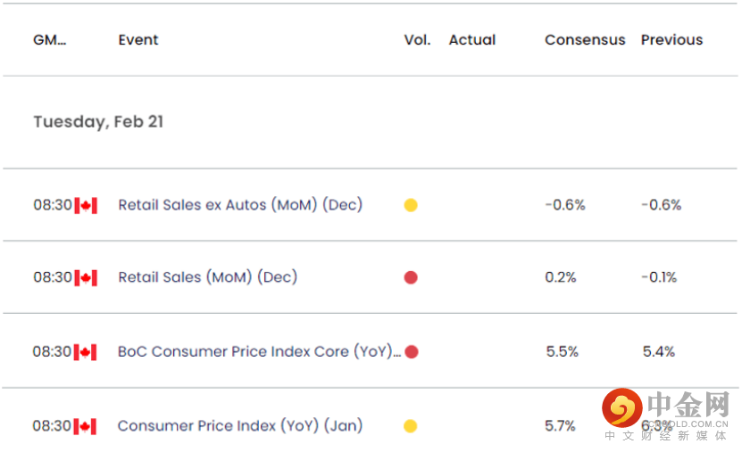The image size is (742, 452).
Task: Click the Actual column header
Action: 471,40
